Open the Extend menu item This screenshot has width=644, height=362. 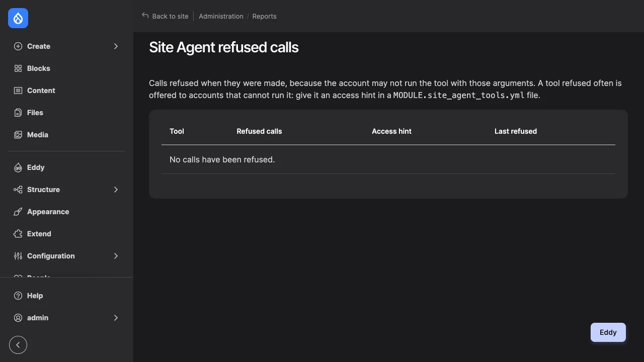[66, 234]
